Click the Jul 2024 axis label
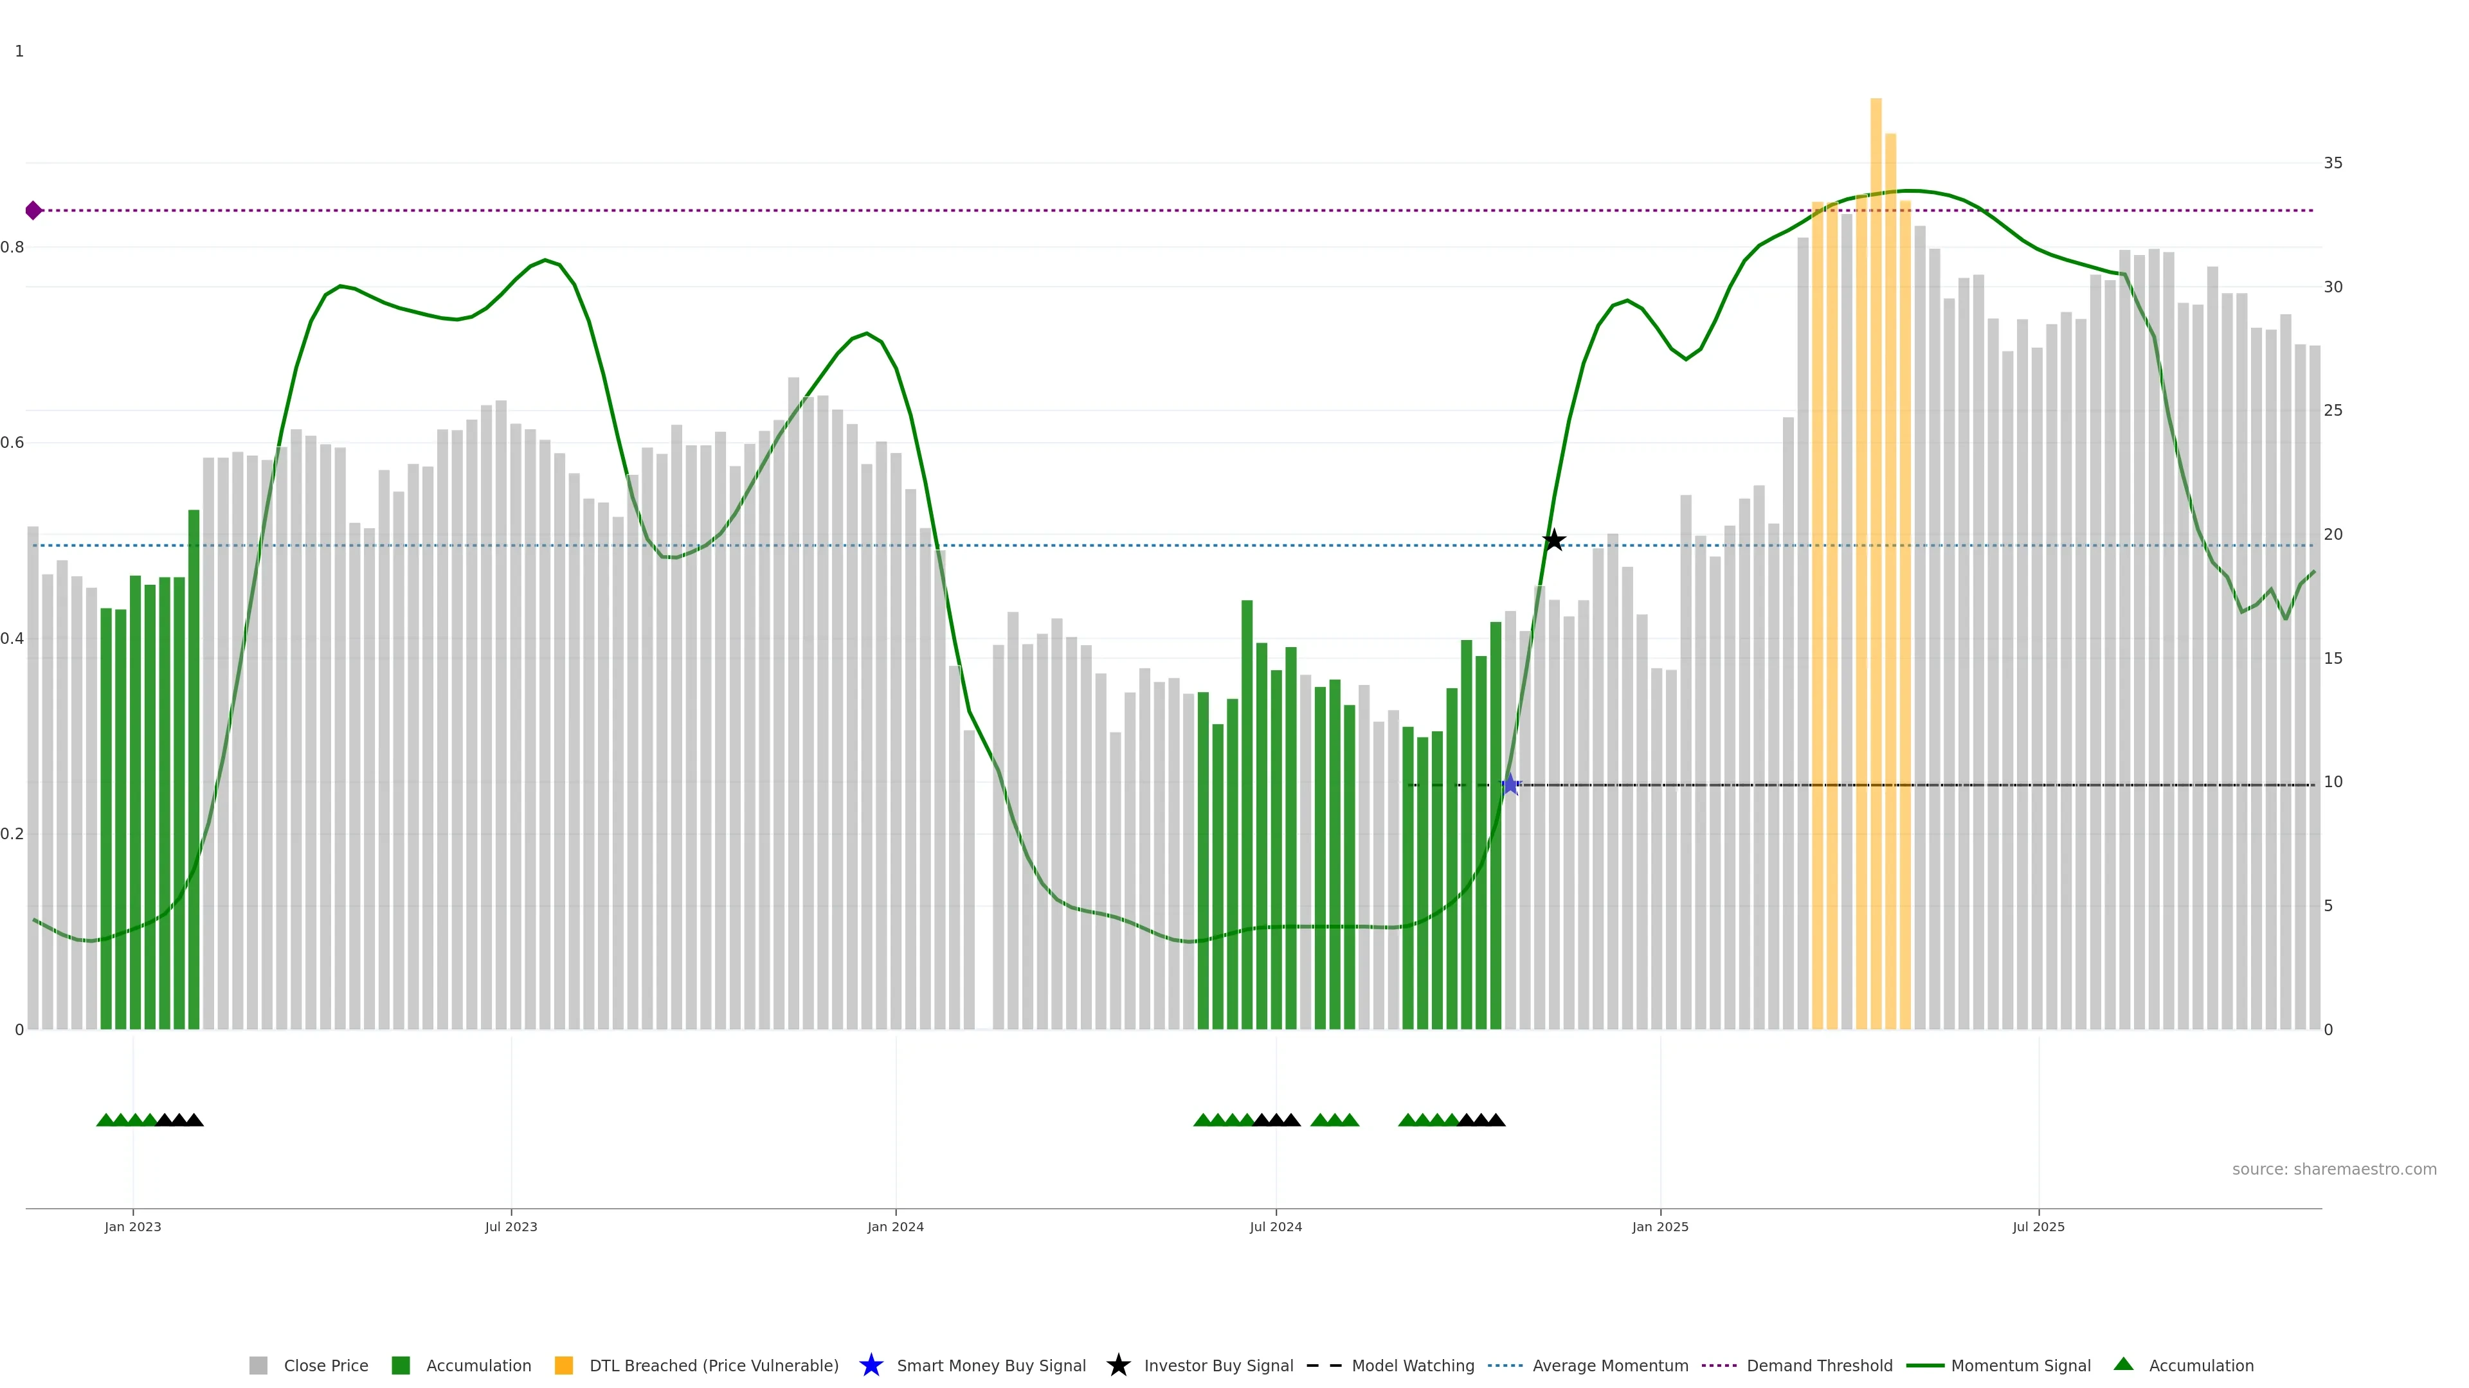This screenshot has width=2469, height=1388. 1275,1227
